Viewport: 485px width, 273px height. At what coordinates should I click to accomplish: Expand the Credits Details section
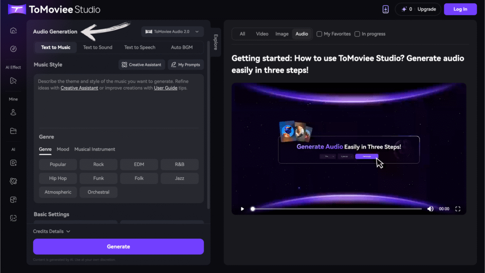[x=52, y=231]
